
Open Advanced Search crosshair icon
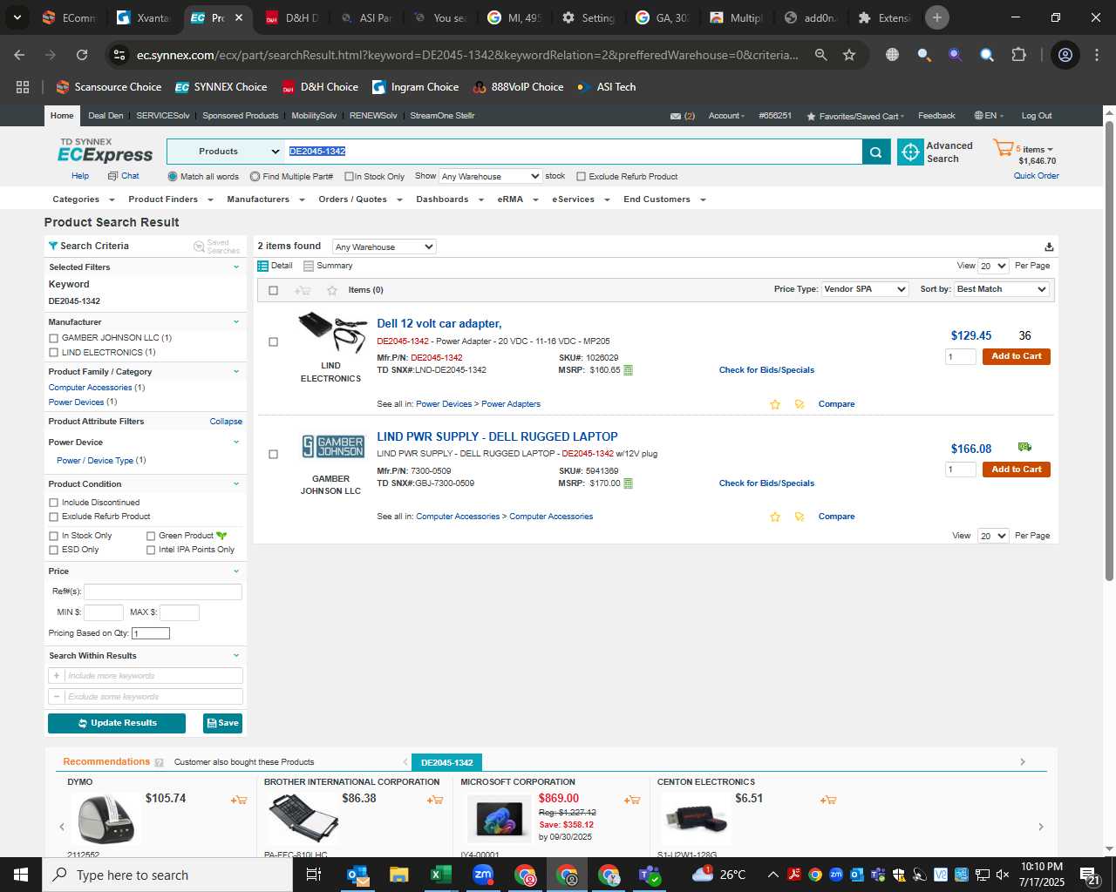(x=910, y=152)
